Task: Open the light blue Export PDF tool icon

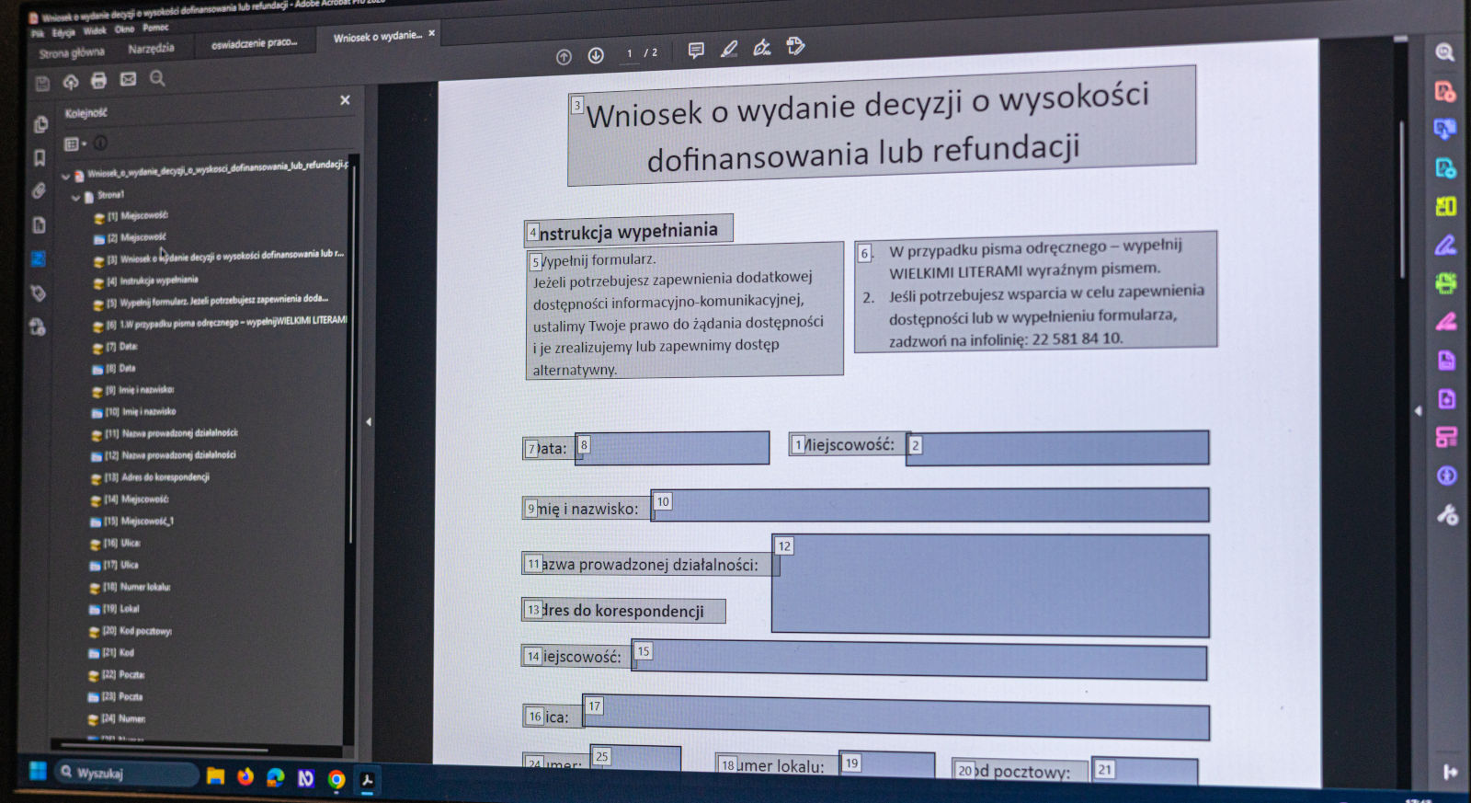Action: pyautogui.click(x=1445, y=168)
